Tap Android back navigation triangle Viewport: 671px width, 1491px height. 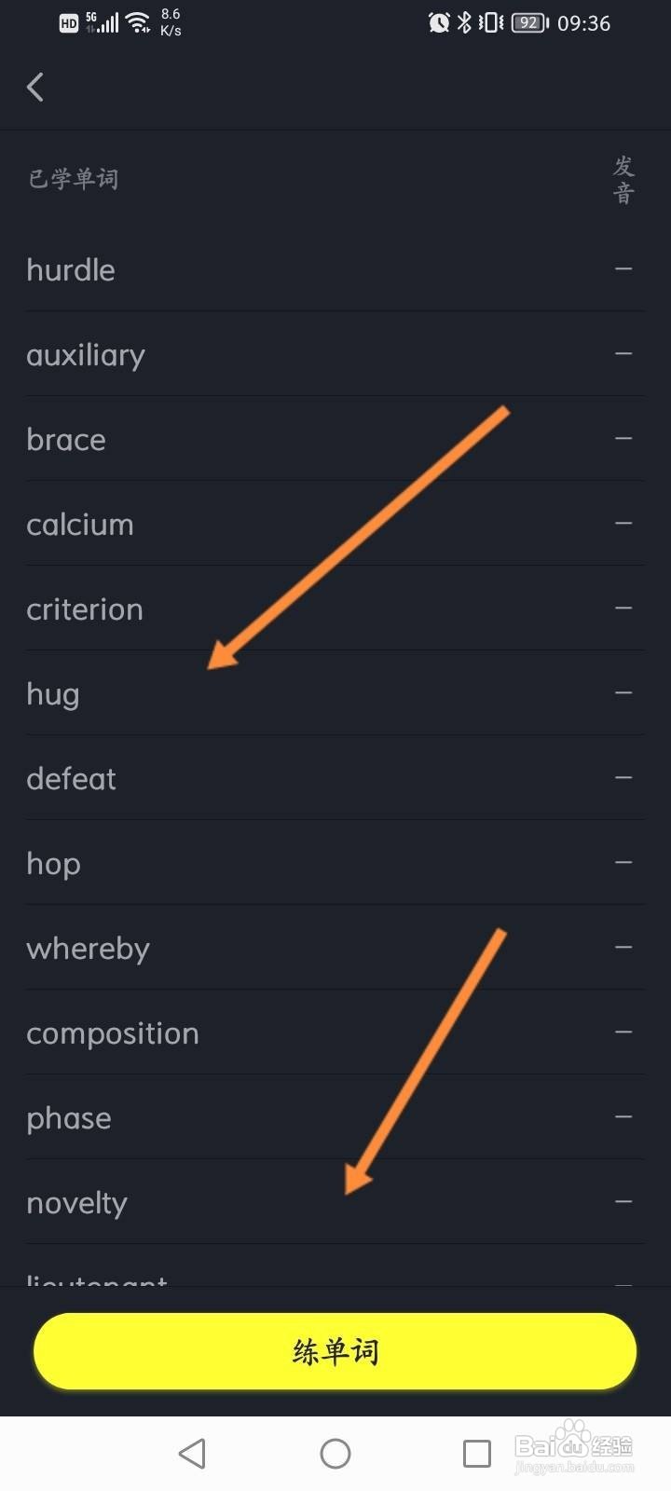pyautogui.click(x=192, y=1453)
